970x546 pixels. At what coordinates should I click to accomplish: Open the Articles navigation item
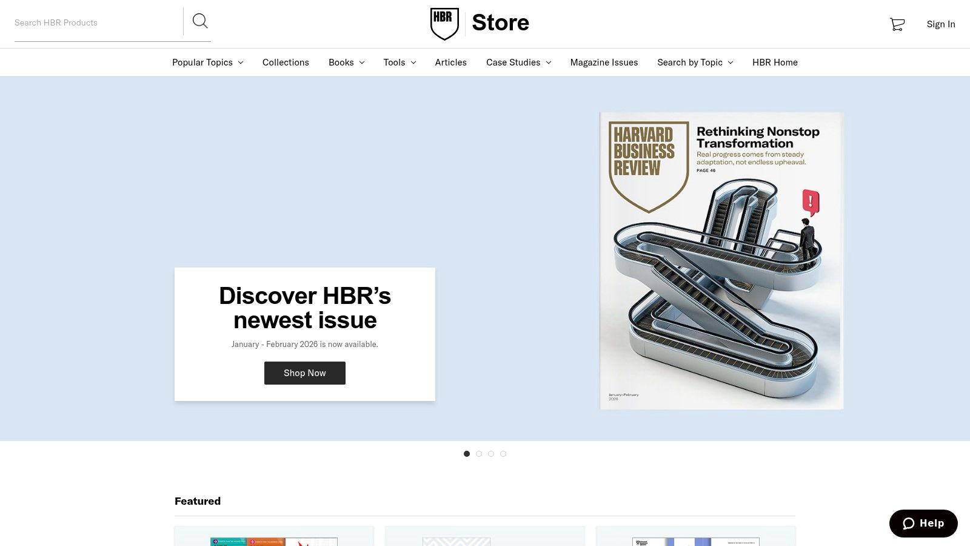[x=450, y=62]
